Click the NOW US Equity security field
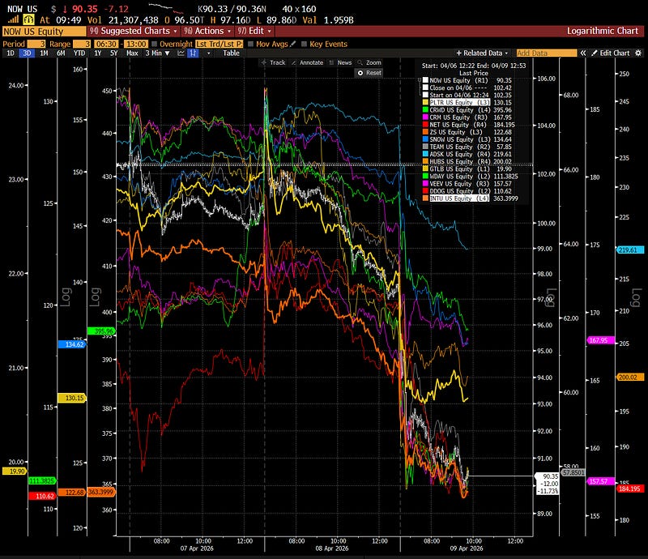 (44, 32)
